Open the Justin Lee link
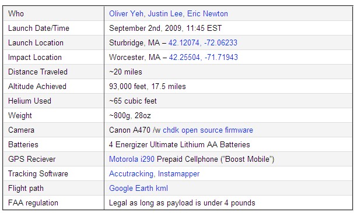This screenshot has height=213, width=354. tap(165, 14)
